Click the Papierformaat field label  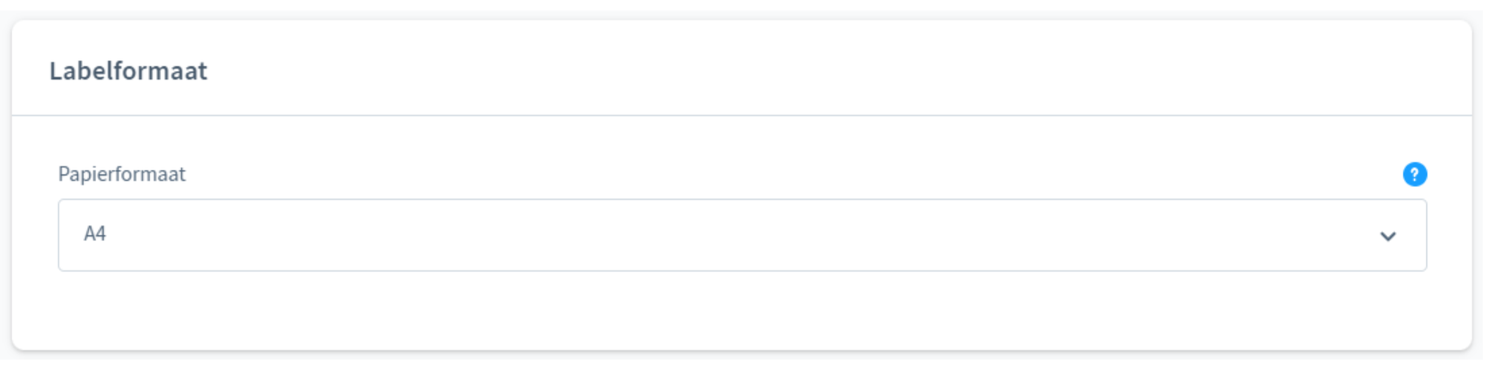coord(122,175)
